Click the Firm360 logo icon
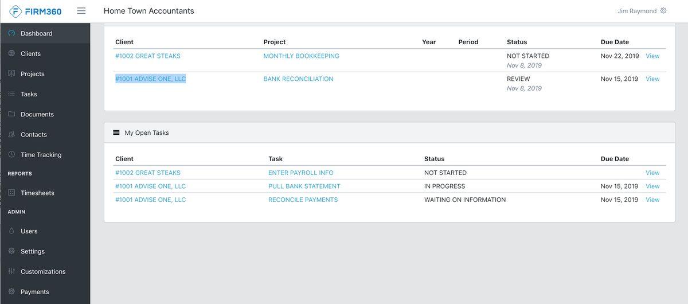The image size is (688, 304). tap(16, 11)
